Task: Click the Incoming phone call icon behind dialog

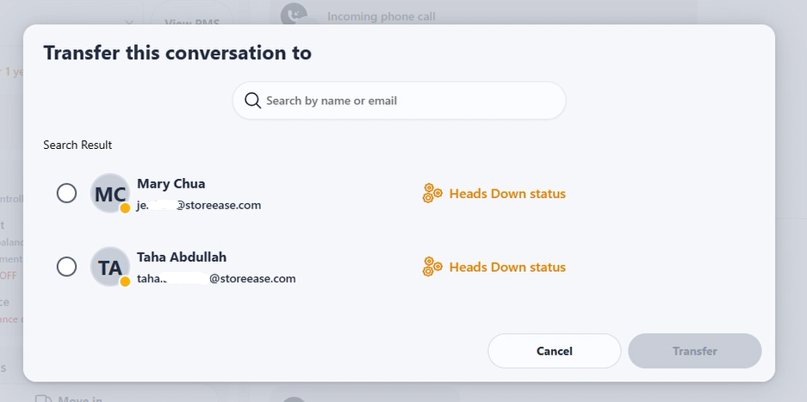Action: pos(294,15)
